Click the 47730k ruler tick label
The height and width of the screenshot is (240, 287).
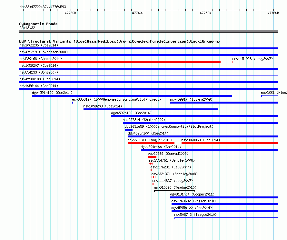pyautogui.click(x=70, y=13)
